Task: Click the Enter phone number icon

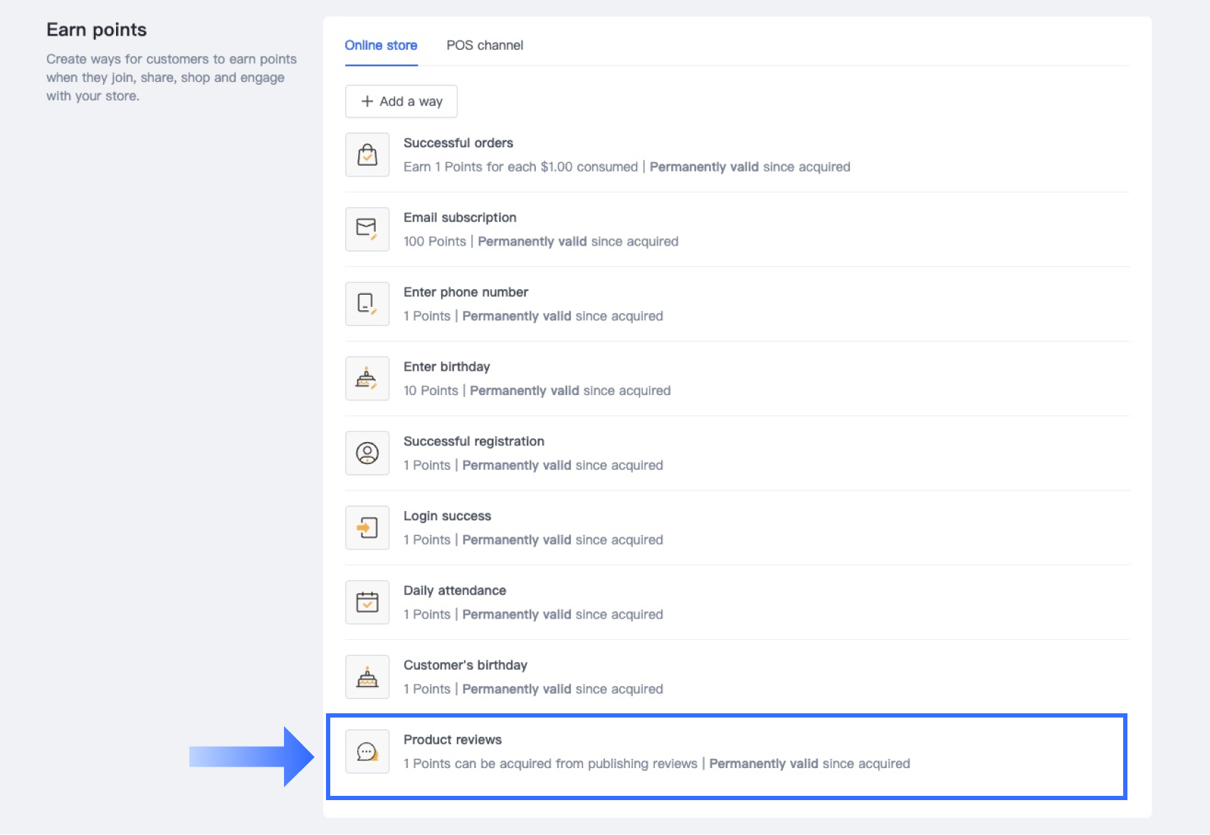Action: tap(367, 304)
